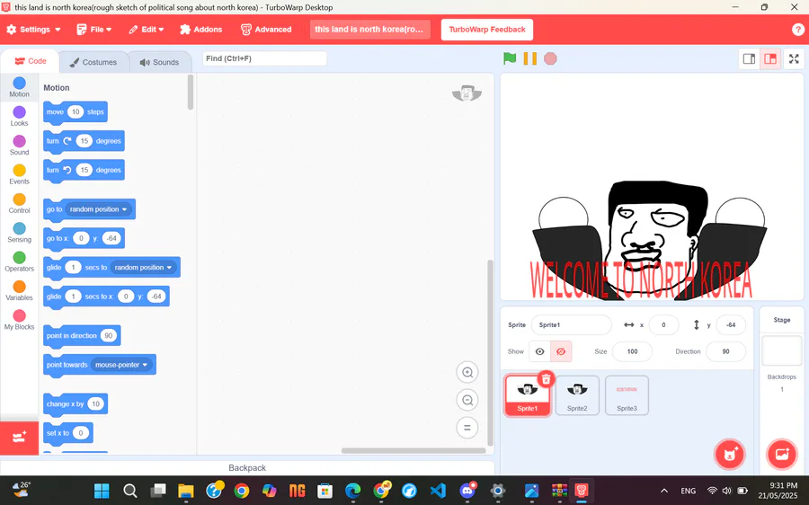Click the project title field
809x505 pixels.
(369, 30)
